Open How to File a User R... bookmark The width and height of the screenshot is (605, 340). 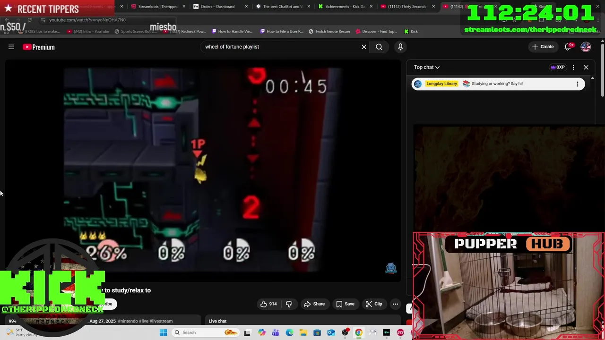(281, 32)
